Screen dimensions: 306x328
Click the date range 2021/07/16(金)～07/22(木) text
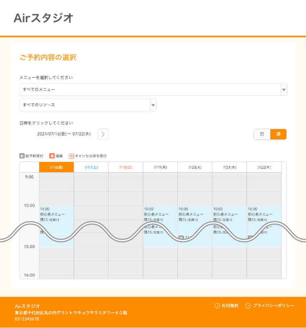click(64, 134)
